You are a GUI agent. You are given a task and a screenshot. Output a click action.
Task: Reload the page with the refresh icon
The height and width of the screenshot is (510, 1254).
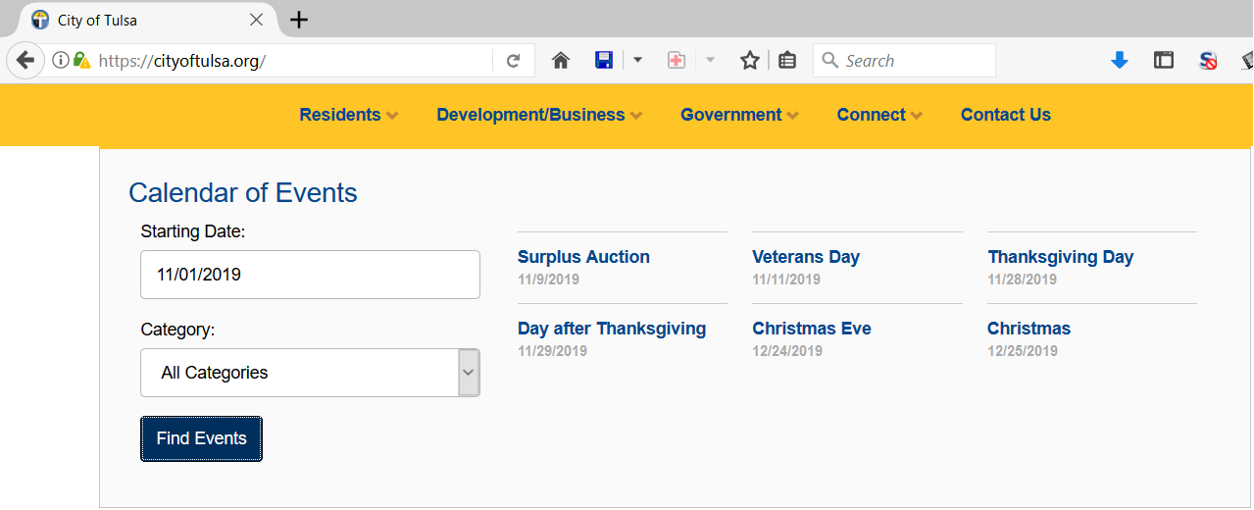pos(513,61)
